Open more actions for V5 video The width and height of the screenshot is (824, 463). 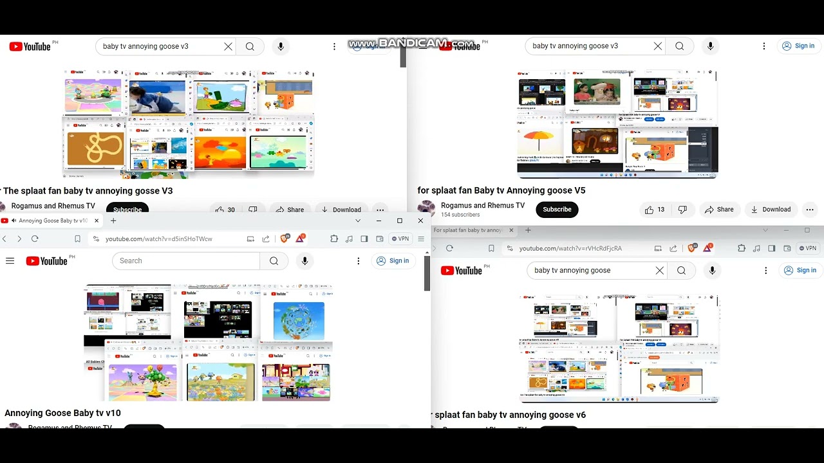[x=810, y=209]
